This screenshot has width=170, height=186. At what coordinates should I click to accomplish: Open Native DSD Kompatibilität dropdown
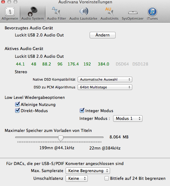105,79
